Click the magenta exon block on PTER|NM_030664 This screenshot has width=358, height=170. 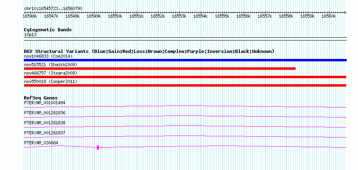pyautogui.click(x=98, y=148)
